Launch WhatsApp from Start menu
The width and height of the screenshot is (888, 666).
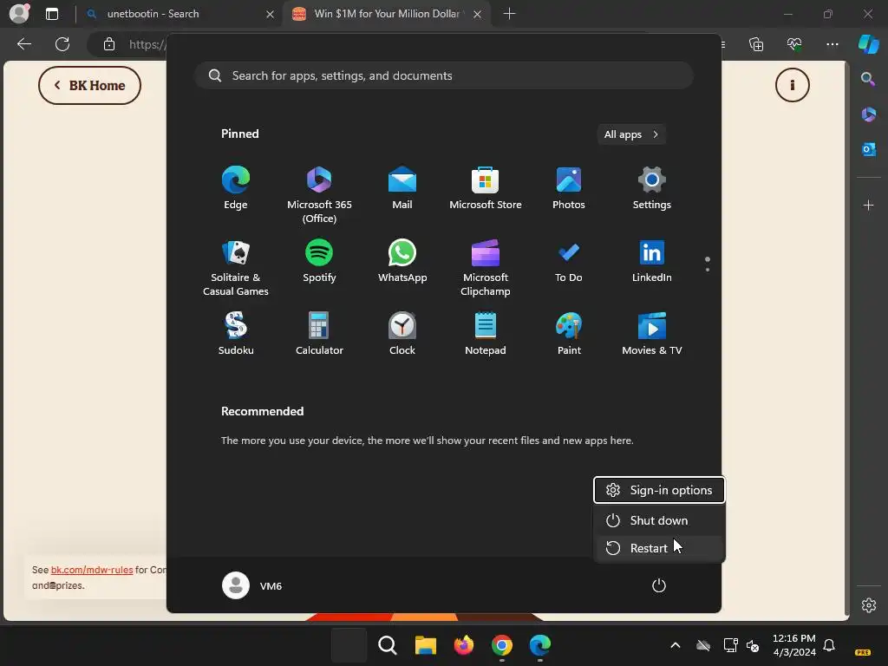[402, 261]
